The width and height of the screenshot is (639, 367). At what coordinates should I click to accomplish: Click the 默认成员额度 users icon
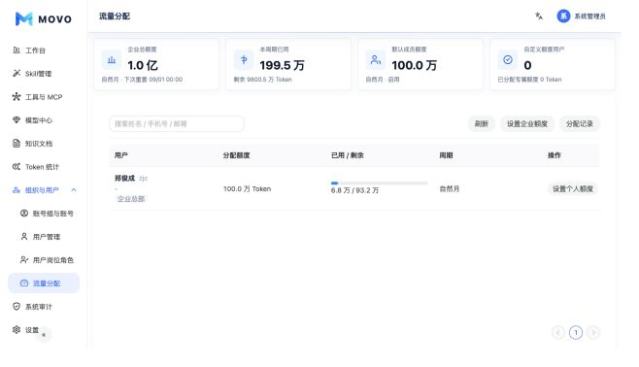(x=375, y=60)
